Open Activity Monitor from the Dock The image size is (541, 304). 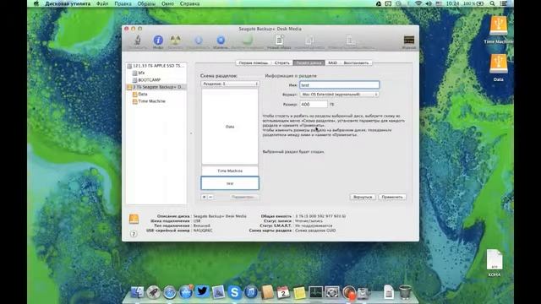pyautogui.click(x=315, y=292)
